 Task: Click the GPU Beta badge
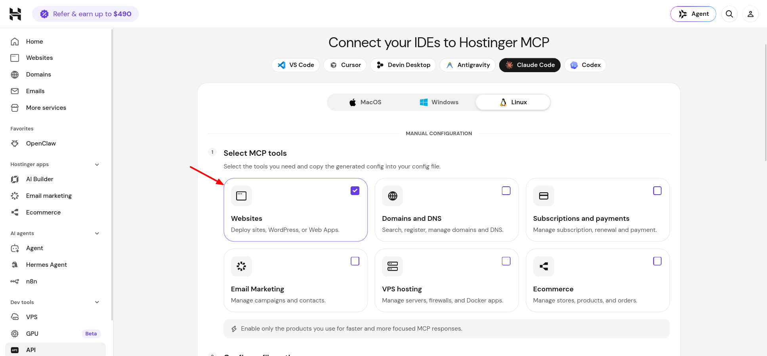[91, 334]
